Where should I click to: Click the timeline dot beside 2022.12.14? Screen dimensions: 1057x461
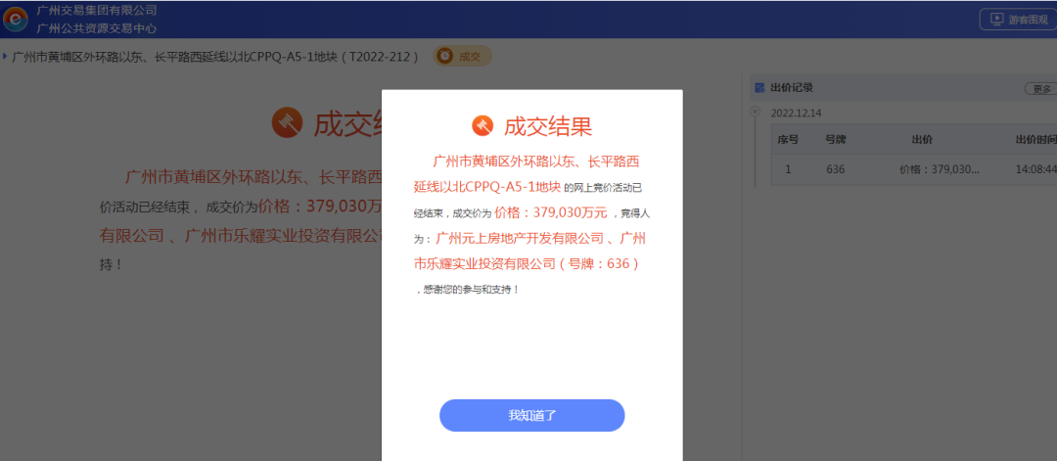(x=755, y=111)
